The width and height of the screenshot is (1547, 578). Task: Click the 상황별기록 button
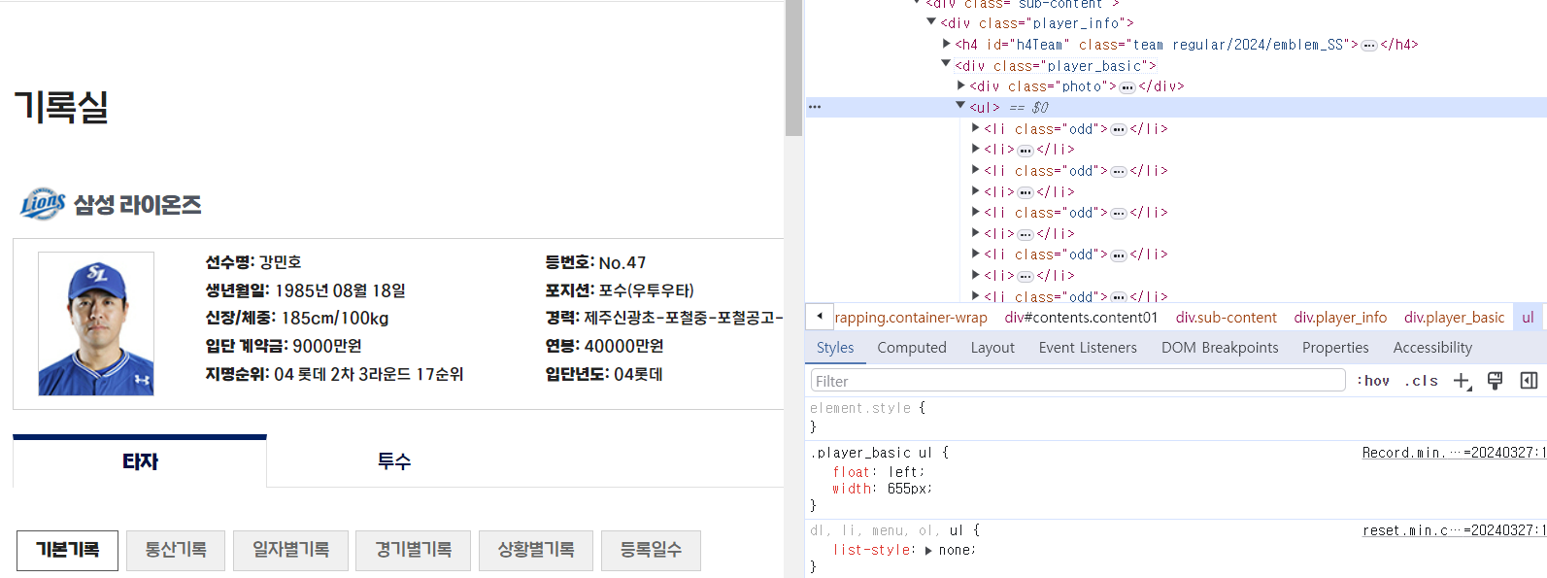click(536, 550)
